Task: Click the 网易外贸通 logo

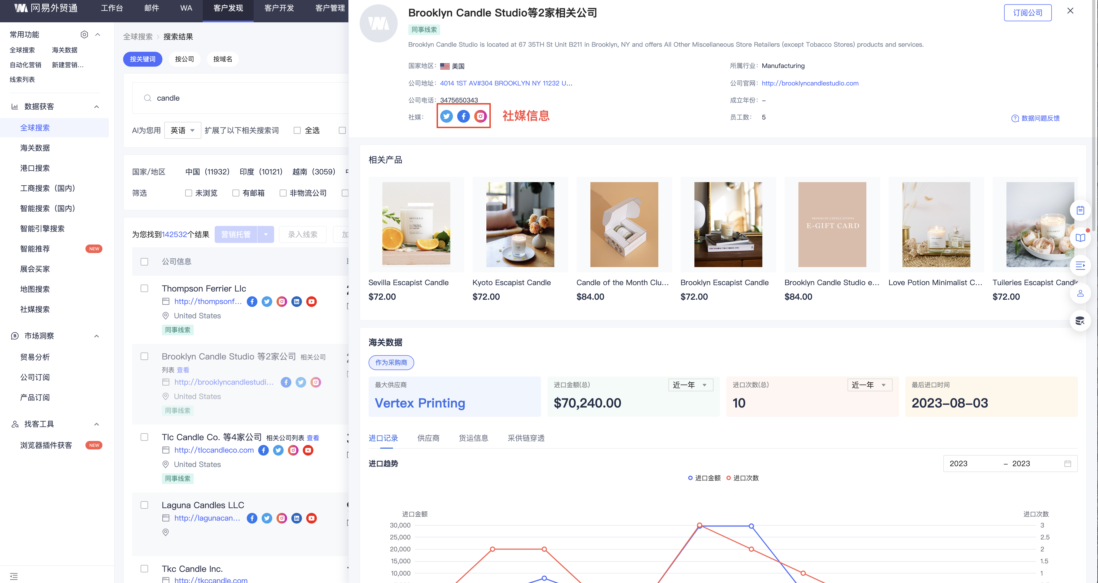Action: coord(46,8)
